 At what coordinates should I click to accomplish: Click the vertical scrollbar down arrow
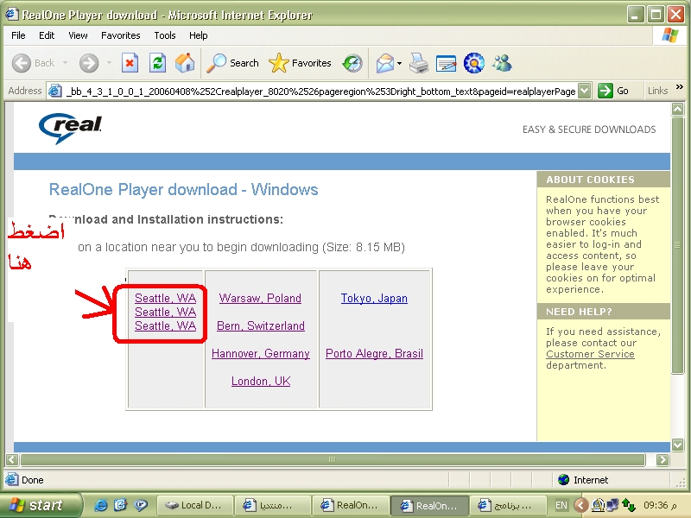pos(678,445)
